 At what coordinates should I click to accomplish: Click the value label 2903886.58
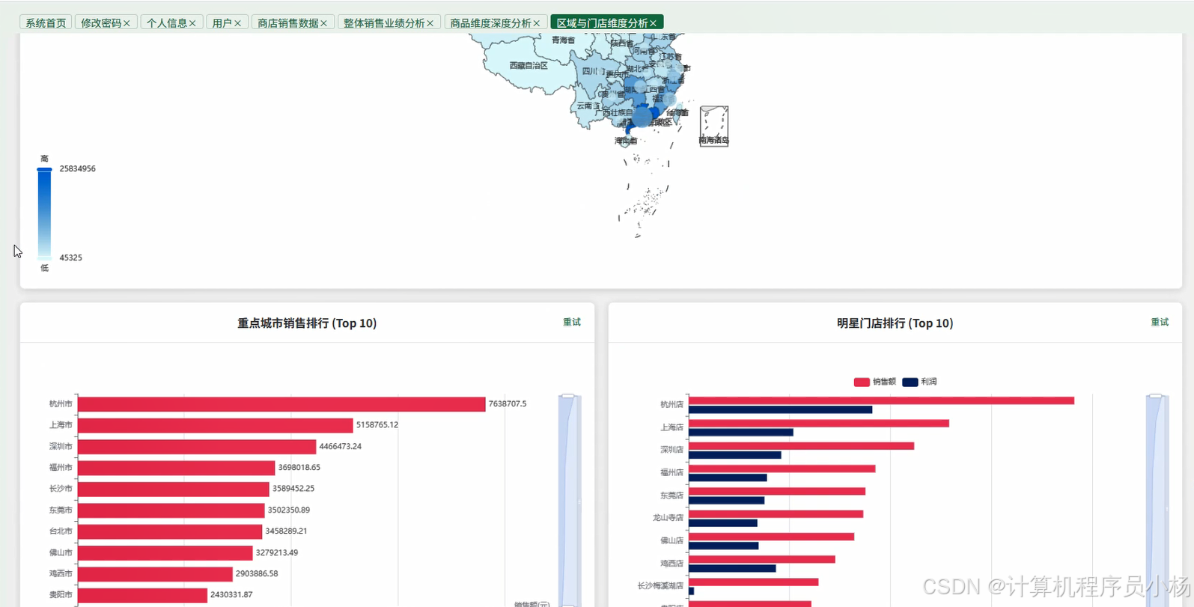click(x=257, y=574)
